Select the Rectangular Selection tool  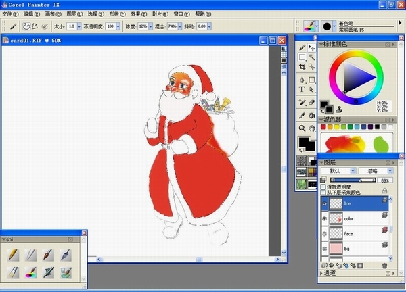click(x=302, y=57)
